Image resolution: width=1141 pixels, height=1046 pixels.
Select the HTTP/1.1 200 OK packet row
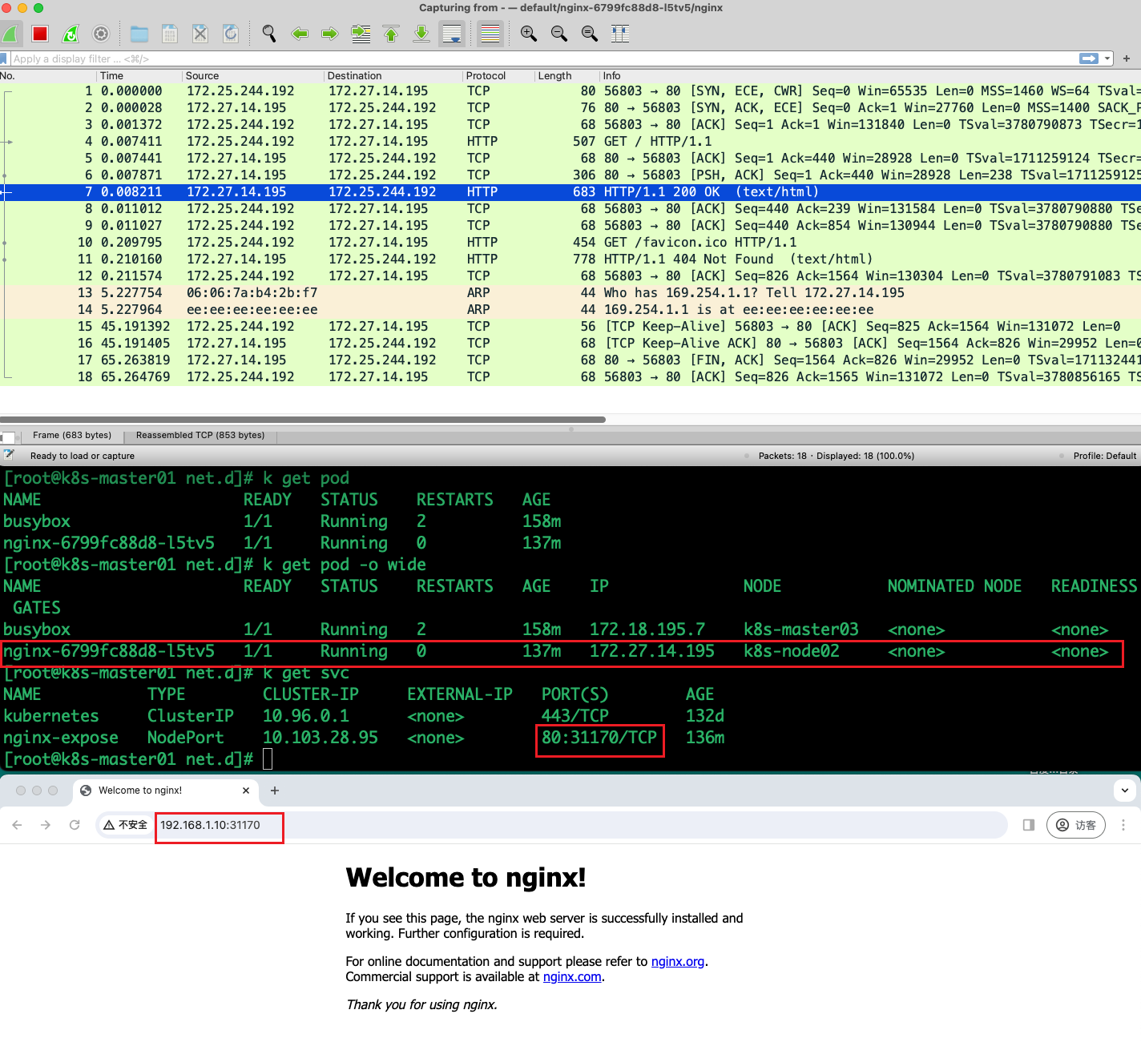point(570,192)
